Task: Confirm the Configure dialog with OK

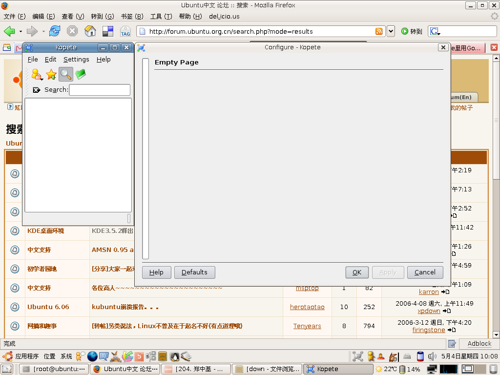Action: pyautogui.click(x=357, y=272)
